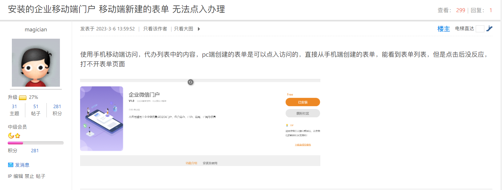Click the 电梯直达 floor number input box

(x=480, y=29)
